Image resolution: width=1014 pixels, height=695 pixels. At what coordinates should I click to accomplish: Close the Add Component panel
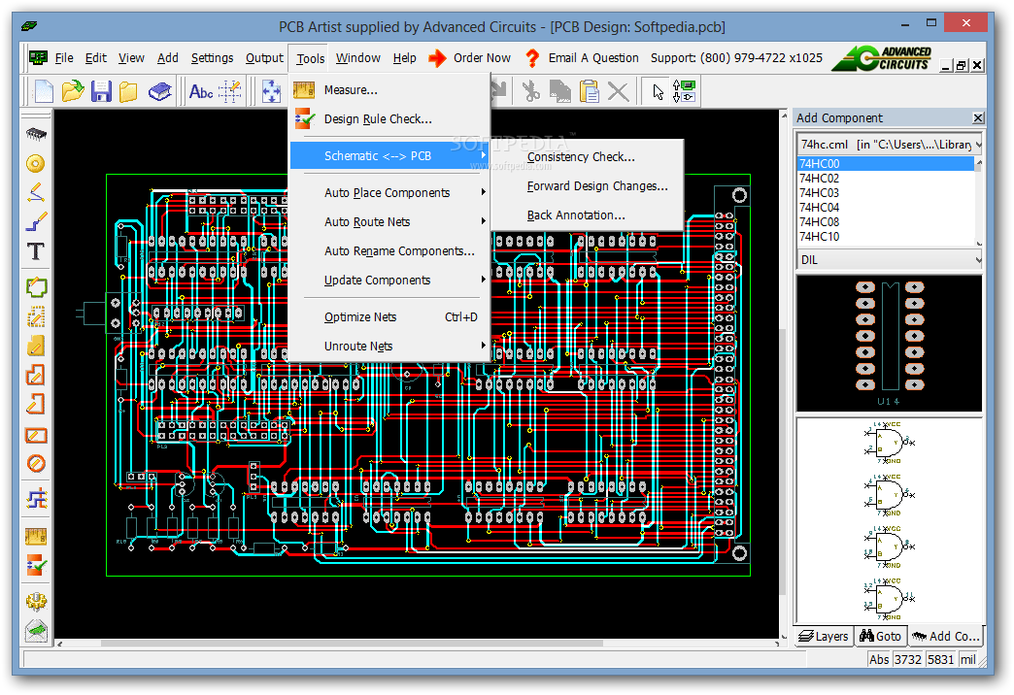978,117
